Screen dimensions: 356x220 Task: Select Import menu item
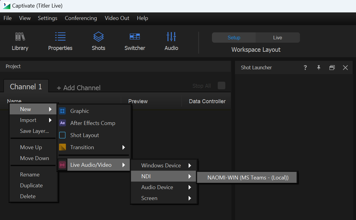tap(33, 120)
